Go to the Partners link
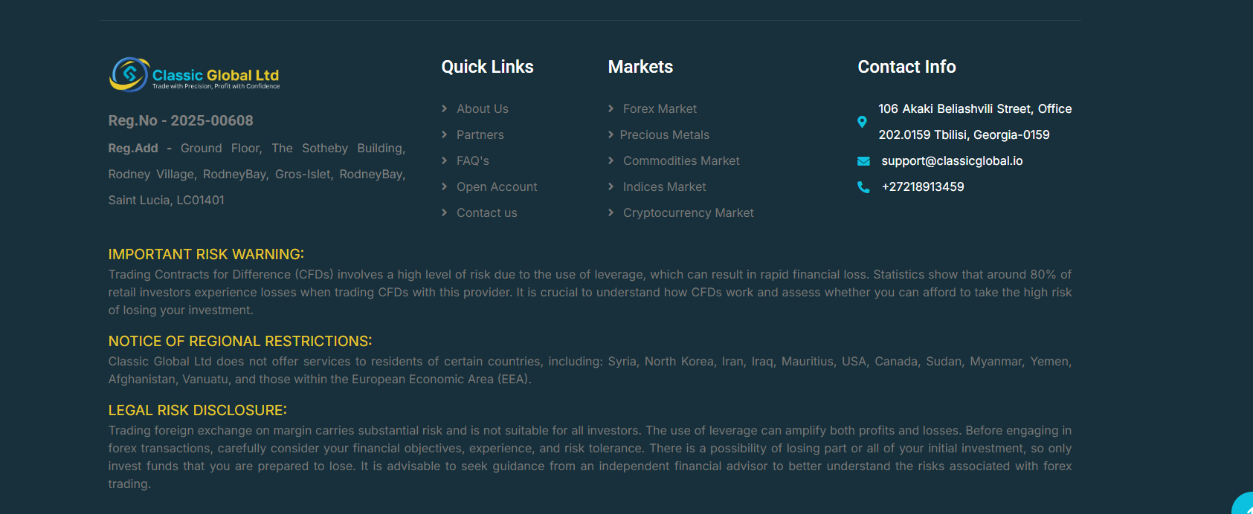The height and width of the screenshot is (514, 1253). [x=480, y=135]
